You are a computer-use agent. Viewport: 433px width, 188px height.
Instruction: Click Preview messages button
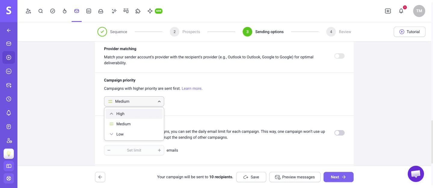295,177
